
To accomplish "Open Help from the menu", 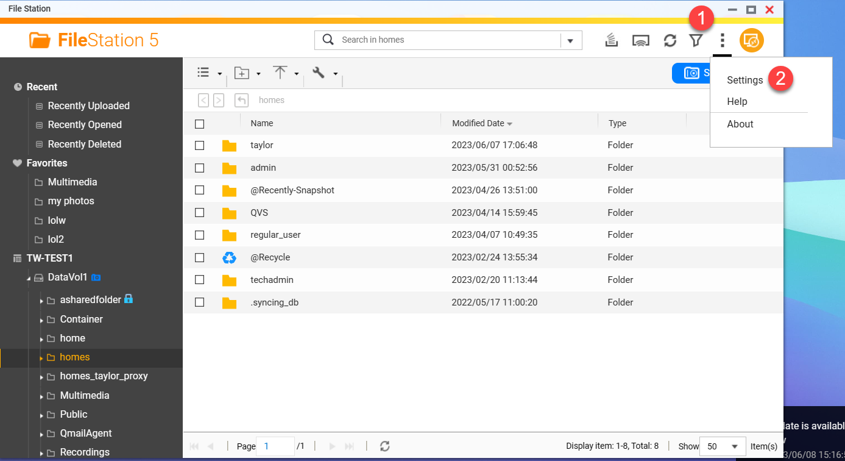I will click(737, 101).
